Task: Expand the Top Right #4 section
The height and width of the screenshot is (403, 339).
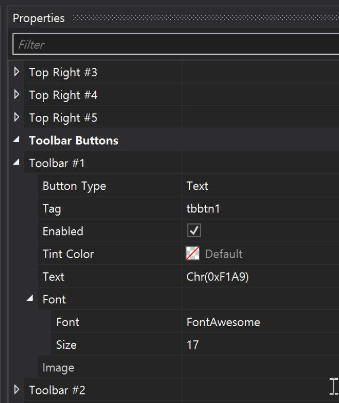Action: tap(17, 95)
